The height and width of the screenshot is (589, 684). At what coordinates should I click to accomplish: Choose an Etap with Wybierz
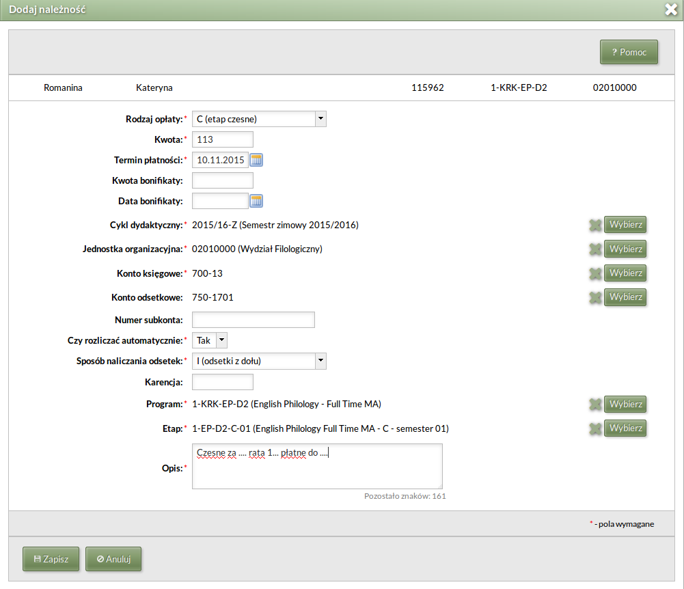point(625,428)
